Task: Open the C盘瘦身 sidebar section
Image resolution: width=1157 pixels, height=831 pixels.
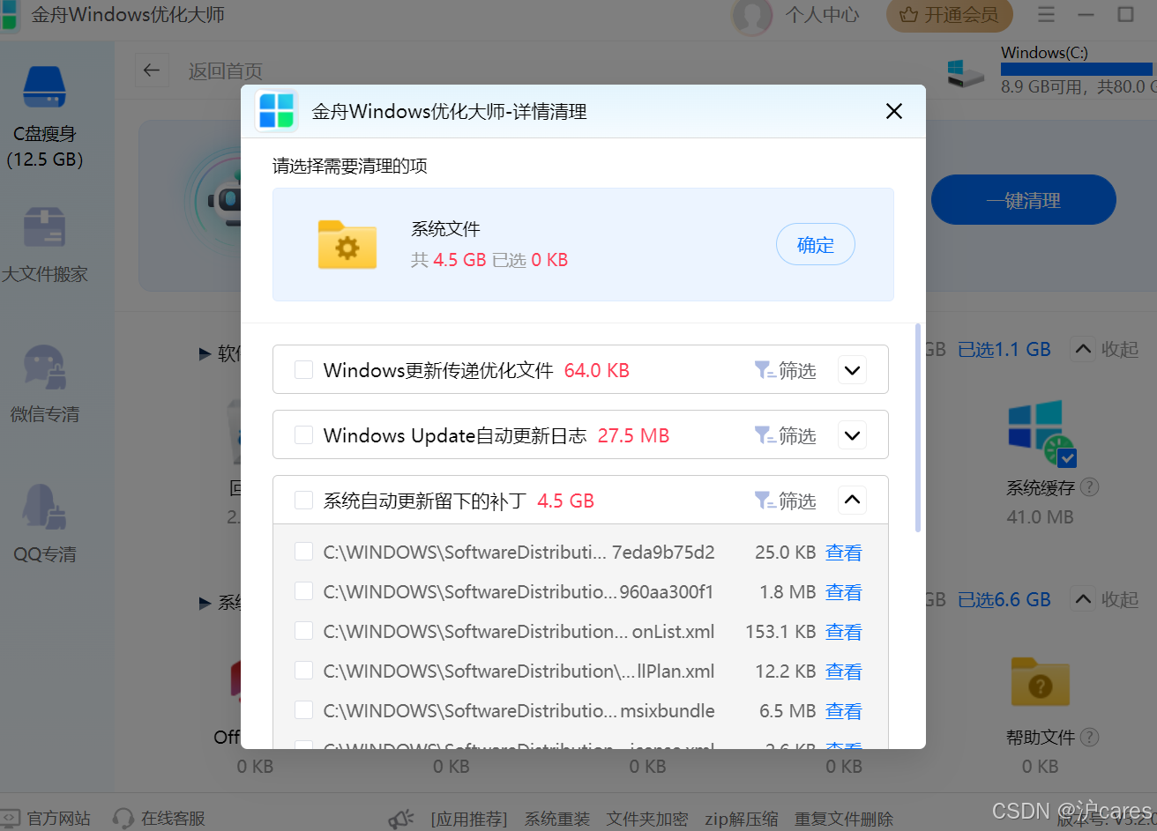Action: click(x=44, y=116)
